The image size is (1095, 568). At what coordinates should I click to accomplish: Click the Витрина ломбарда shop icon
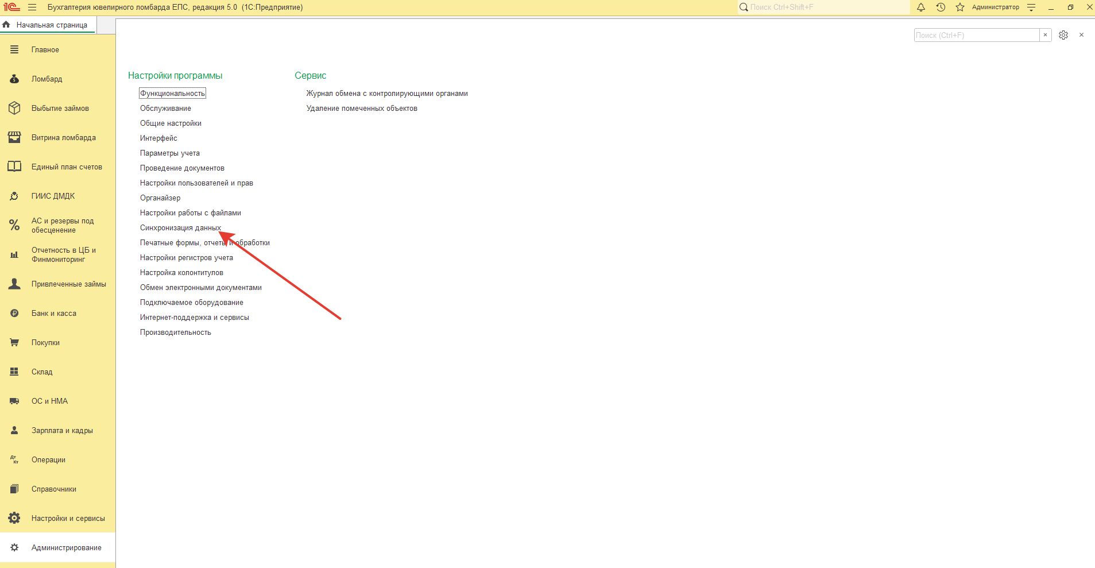pyautogui.click(x=14, y=138)
